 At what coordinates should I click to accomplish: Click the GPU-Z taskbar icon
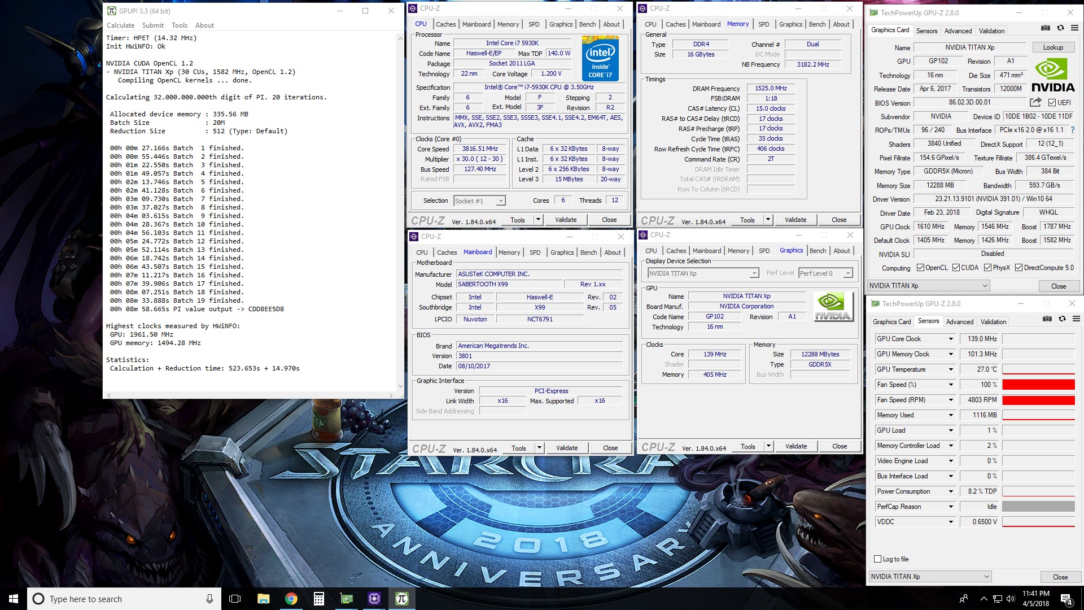[346, 599]
